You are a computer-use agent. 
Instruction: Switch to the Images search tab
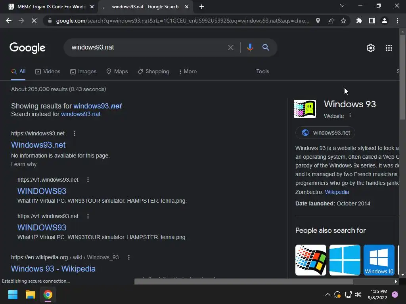[83, 71]
